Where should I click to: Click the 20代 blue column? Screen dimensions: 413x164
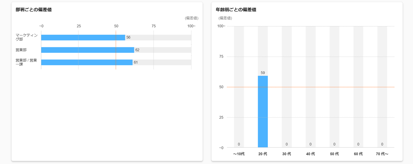(263, 112)
